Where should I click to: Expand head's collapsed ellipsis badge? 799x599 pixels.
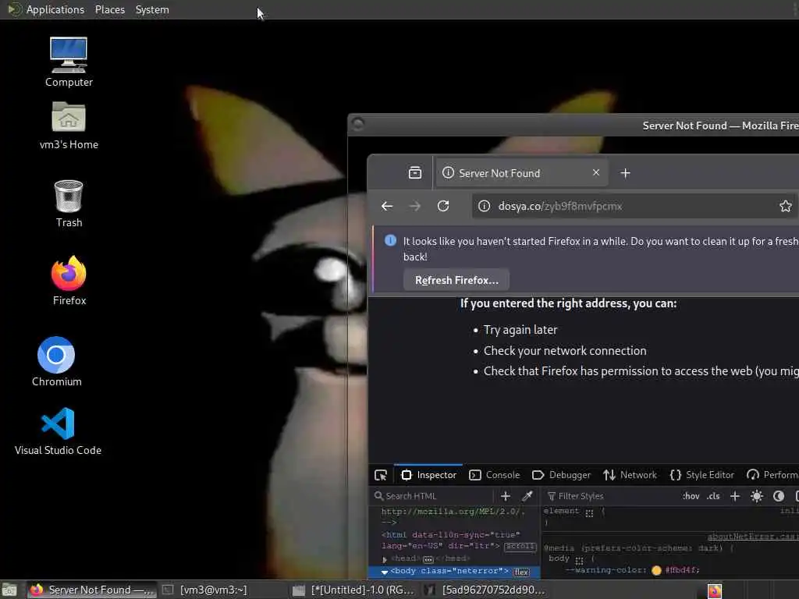coord(428,559)
